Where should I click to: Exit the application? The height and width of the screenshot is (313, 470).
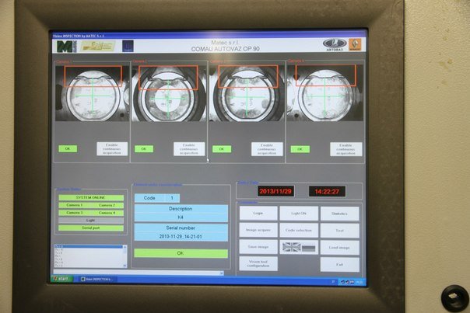click(339, 265)
